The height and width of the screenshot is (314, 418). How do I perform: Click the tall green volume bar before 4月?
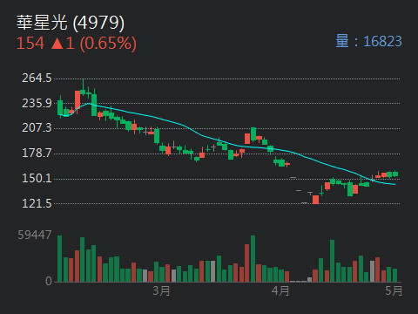253,259
